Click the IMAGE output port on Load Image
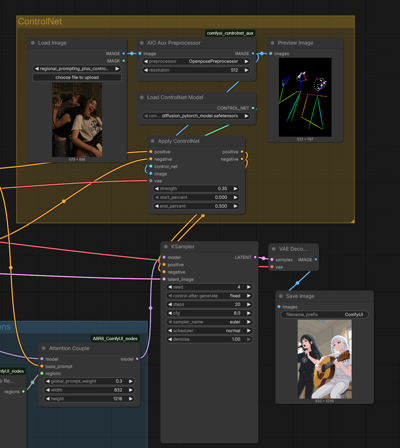This screenshot has height=448, width=400. (124, 54)
